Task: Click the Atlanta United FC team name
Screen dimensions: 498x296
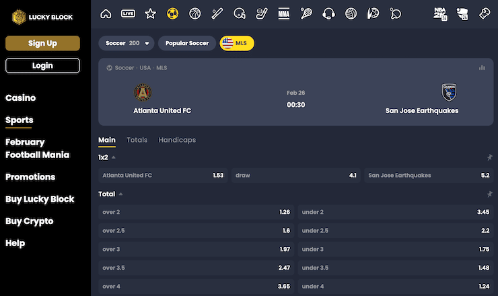Action: 162,110
